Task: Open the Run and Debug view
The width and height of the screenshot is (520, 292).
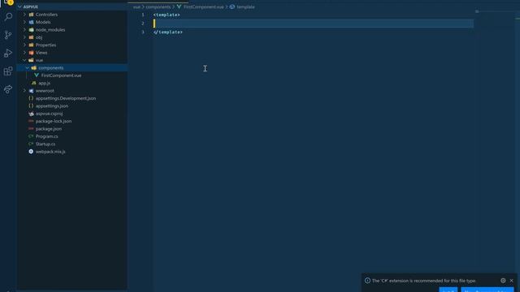Action: pos(8,53)
